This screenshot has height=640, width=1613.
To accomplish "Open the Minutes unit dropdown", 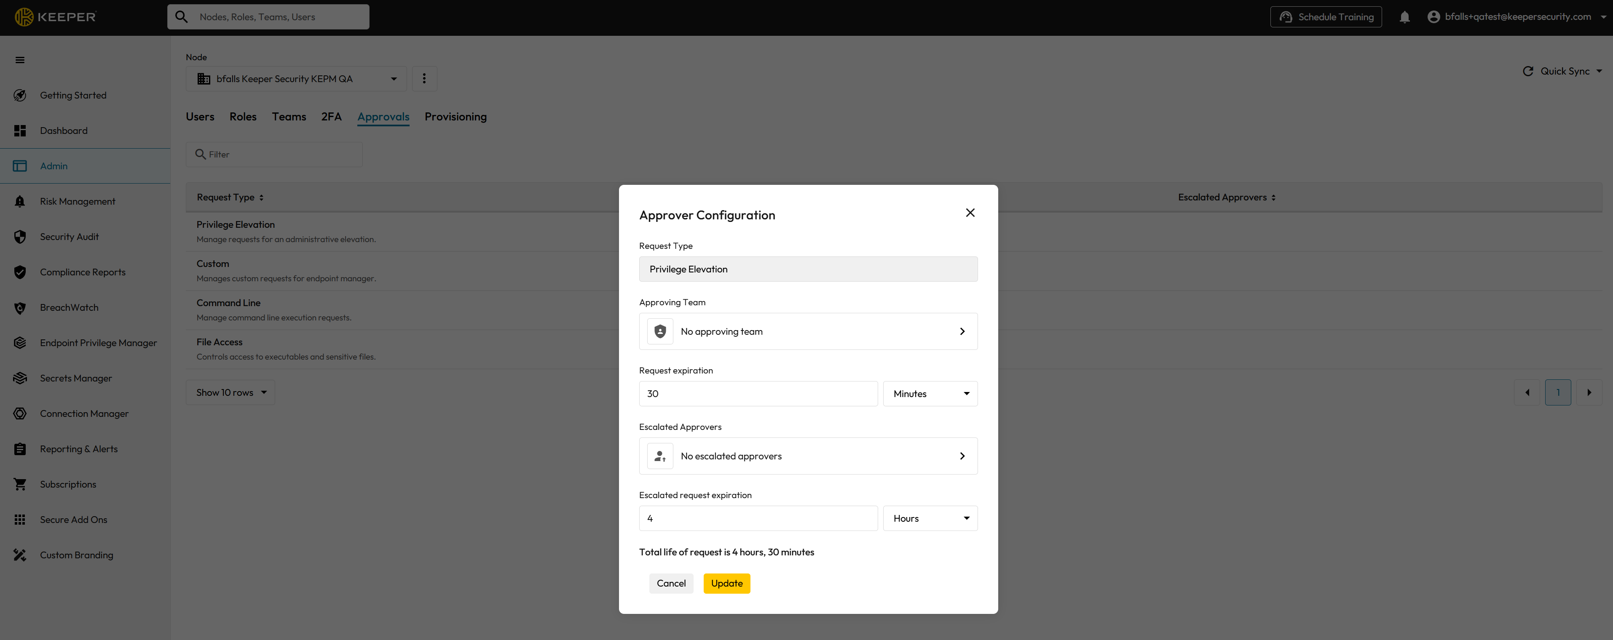I will pyautogui.click(x=930, y=394).
